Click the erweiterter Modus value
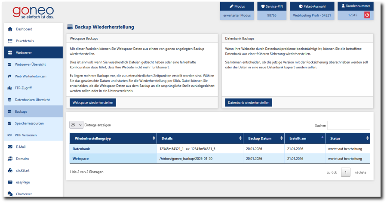The width and height of the screenshot is (387, 203). pos(237,15)
